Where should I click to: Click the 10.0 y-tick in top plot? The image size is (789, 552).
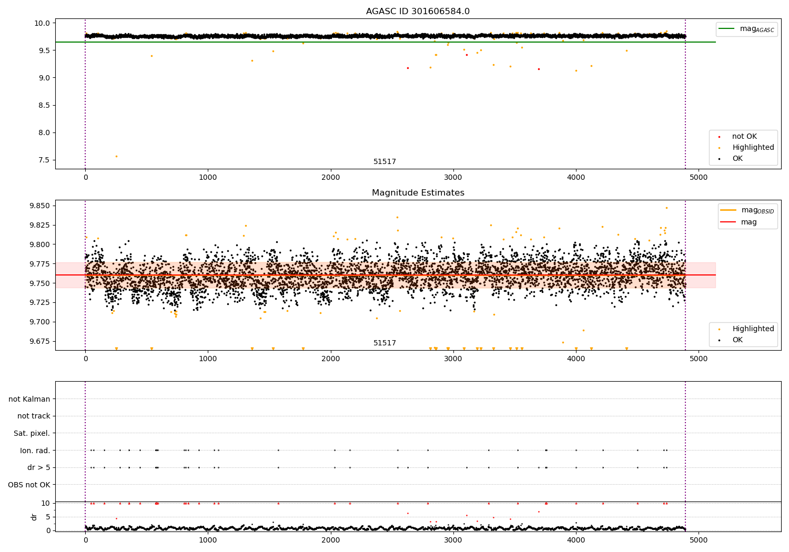[x=43, y=23]
